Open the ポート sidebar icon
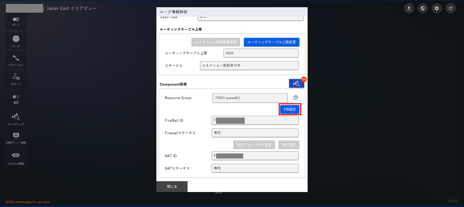Screen dimensions: 464x207 [x=16, y=21]
